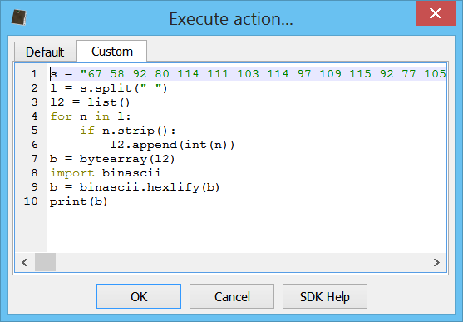The width and height of the screenshot is (463, 322).
Task: Click the horizontal scrollbar left arrow
Action: [25, 262]
